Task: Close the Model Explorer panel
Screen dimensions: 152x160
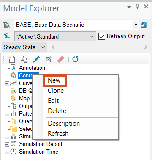Action: pyautogui.click(x=146, y=6)
